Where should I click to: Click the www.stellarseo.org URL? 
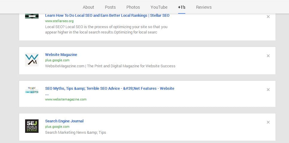coord(59,21)
